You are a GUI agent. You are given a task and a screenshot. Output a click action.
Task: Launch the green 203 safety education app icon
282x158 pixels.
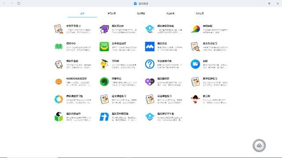click(104, 47)
